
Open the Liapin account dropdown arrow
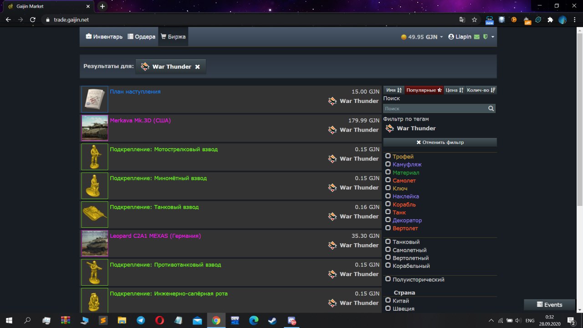(493, 37)
